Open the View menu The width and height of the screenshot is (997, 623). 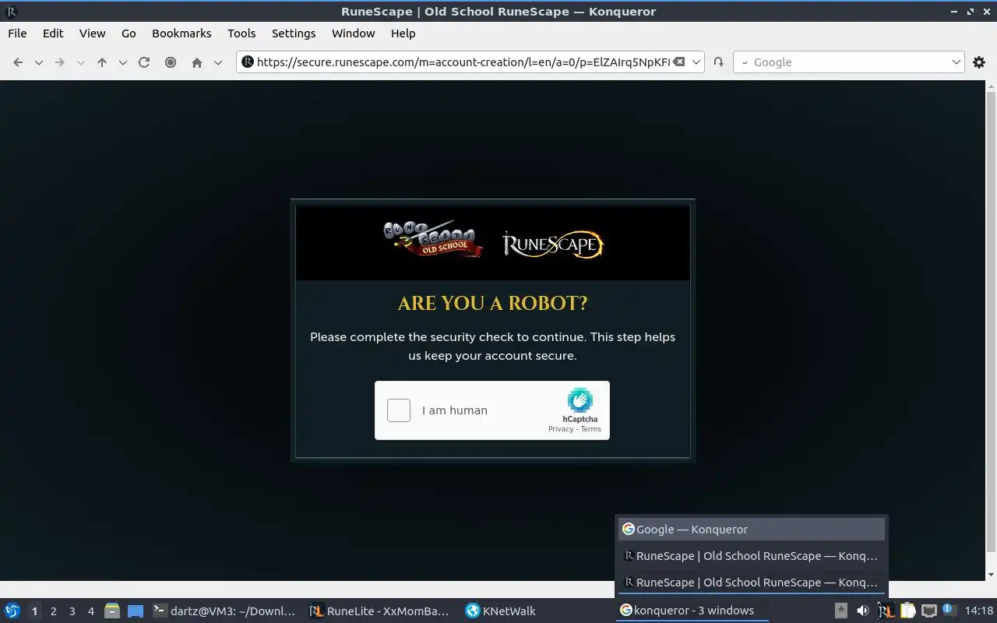click(x=92, y=33)
